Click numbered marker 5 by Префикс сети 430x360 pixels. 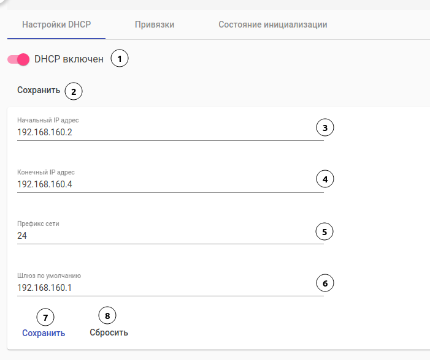point(324,231)
